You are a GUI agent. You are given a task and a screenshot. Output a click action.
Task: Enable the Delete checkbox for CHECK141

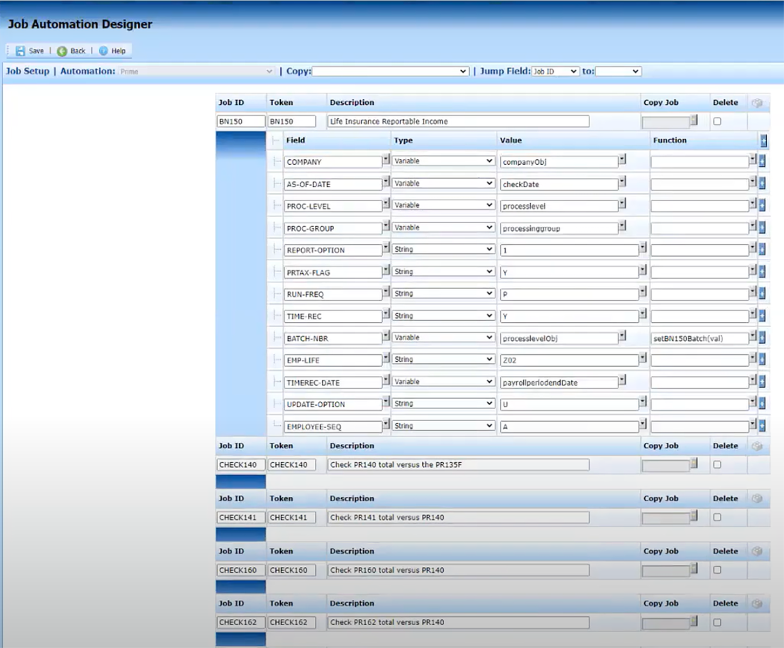point(717,517)
